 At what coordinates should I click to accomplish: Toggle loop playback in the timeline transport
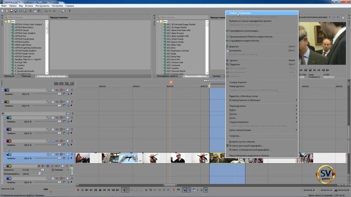[82, 190]
